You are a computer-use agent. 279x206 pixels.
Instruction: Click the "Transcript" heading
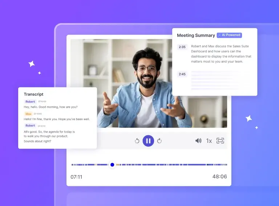click(34, 94)
